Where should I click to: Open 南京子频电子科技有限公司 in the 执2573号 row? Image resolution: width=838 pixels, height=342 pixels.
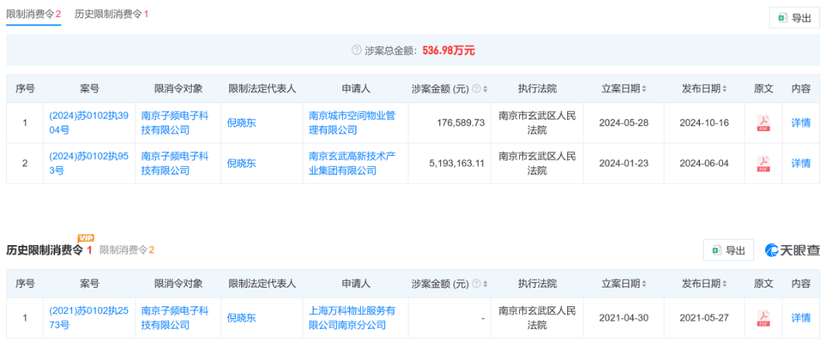pos(175,318)
